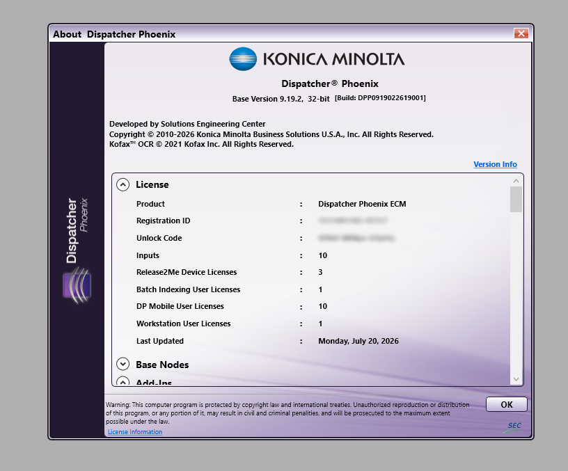The image size is (568, 471).
Task: Click the scrollbar up arrow
Action: pyautogui.click(x=516, y=181)
